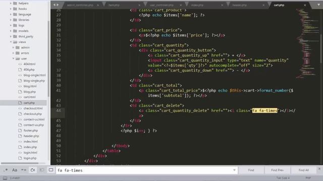The width and height of the screenshot is (323, 181).
Task: Go to next tab with right arrow
Action: click(x=58, y=5)
